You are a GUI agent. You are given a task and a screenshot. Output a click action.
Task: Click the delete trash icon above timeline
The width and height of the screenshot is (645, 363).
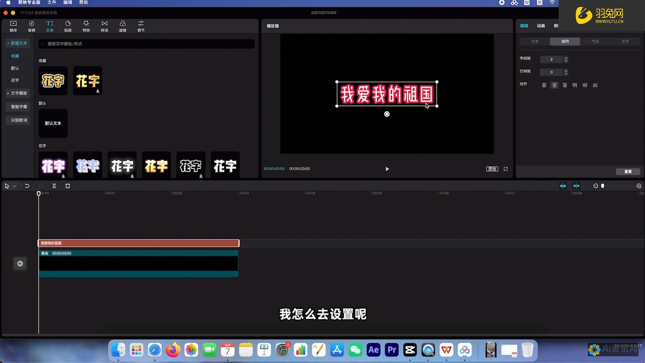[x=68, y=186]
